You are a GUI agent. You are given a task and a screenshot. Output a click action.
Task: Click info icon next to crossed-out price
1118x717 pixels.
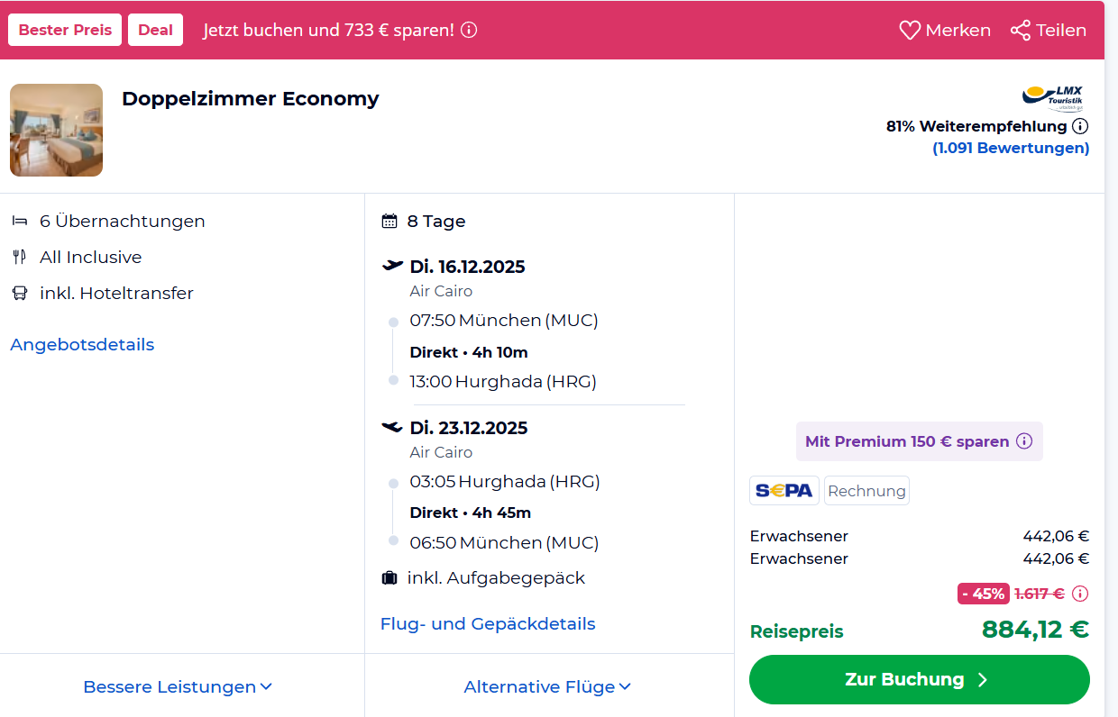point(1080,594)
